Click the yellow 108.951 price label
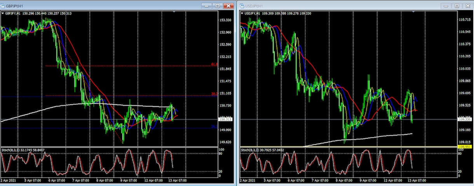 click(x=465, y=147)
